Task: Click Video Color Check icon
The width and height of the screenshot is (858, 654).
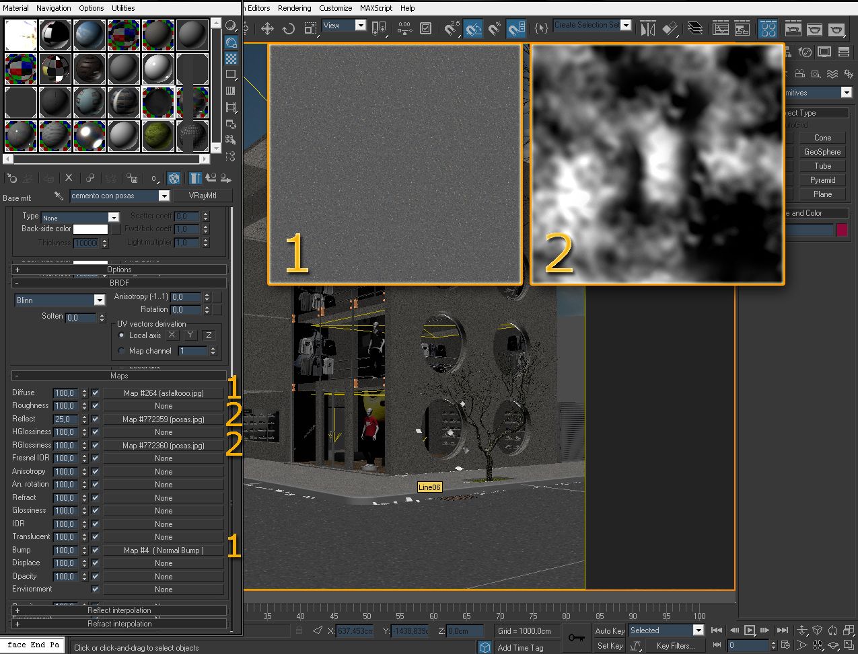Action: click(231, 91)
